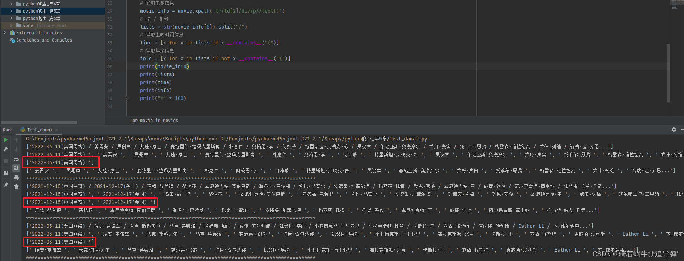Select python爬虫_第6章 folder in project tree
The height and width of the screenshot is (261, 684).
point(42,18)
